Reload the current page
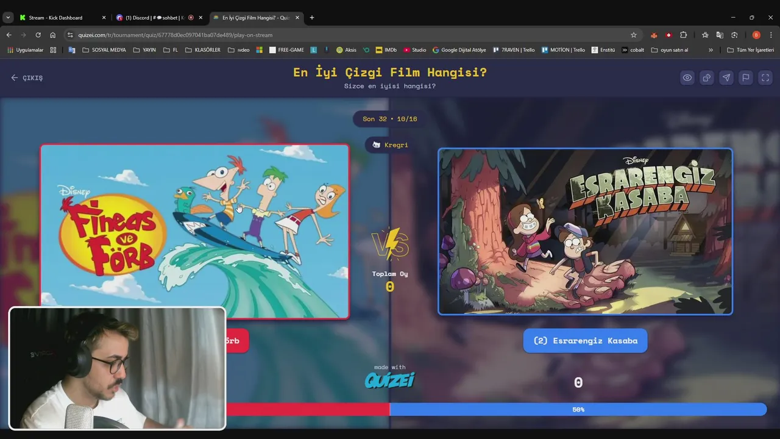Image resolution: width=780 pixels, height=439 pixels. pos(38,35)
